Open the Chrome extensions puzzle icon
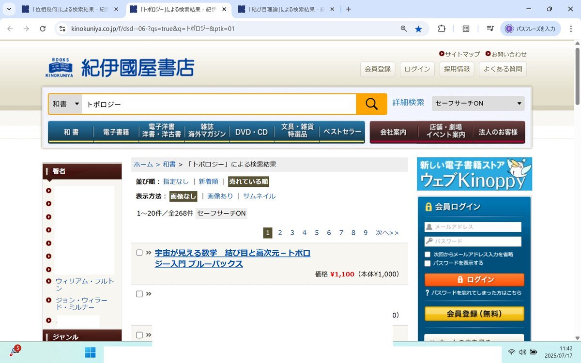 [442, 29]
